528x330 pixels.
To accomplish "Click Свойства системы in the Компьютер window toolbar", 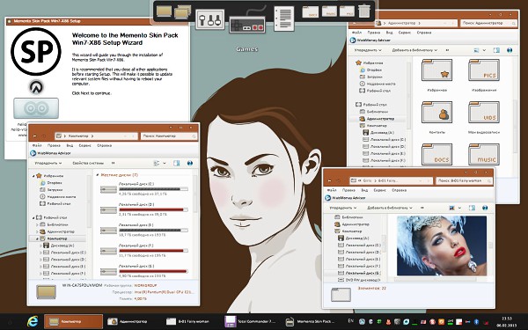I will [88, 163].
